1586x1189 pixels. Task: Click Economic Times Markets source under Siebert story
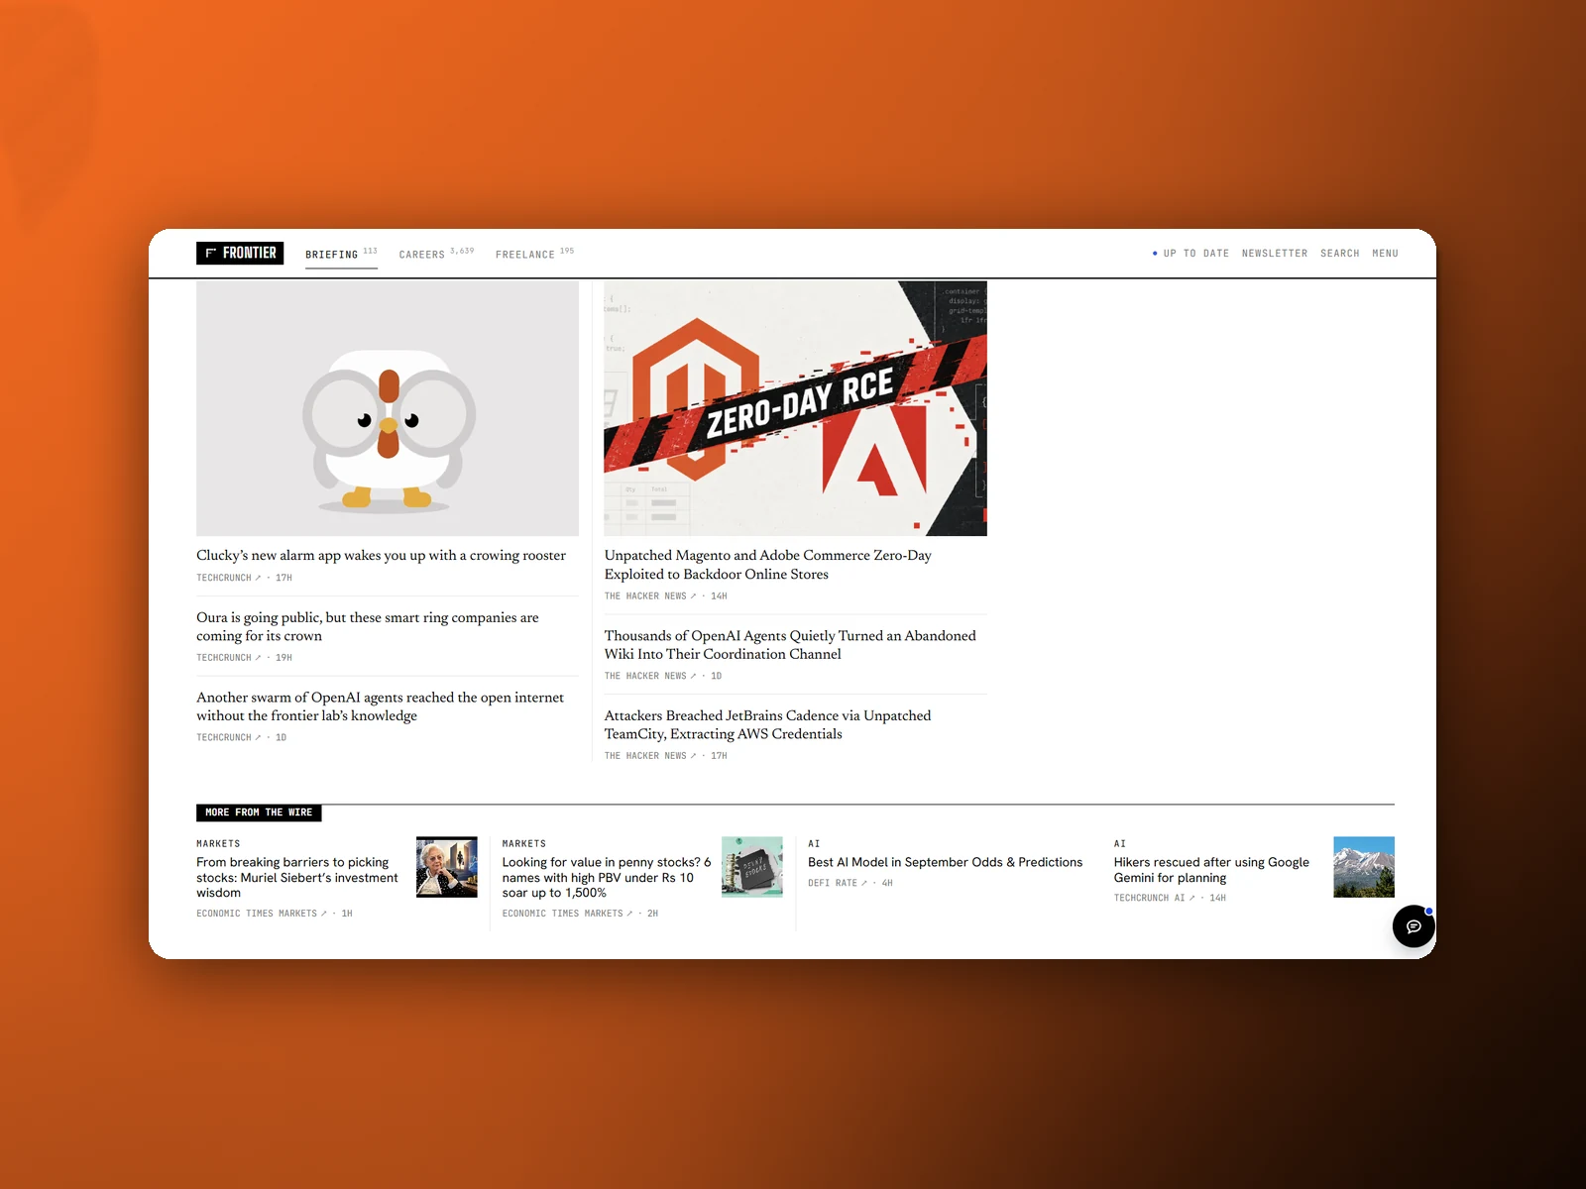262,914
